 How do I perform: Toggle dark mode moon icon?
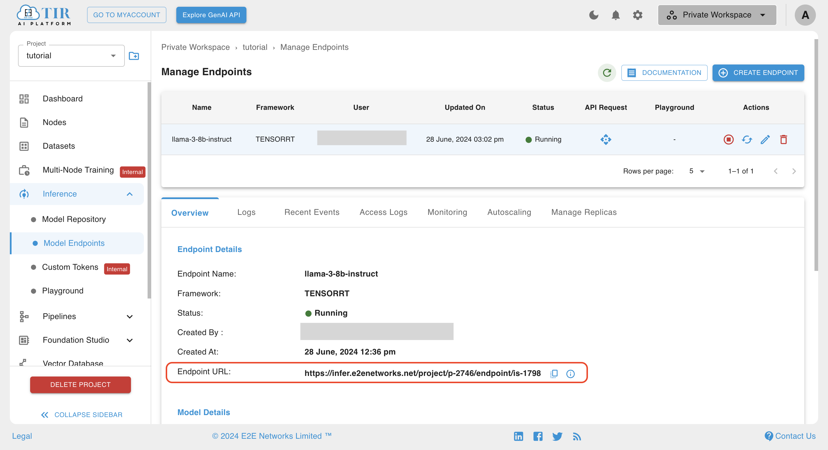[594, 15]
